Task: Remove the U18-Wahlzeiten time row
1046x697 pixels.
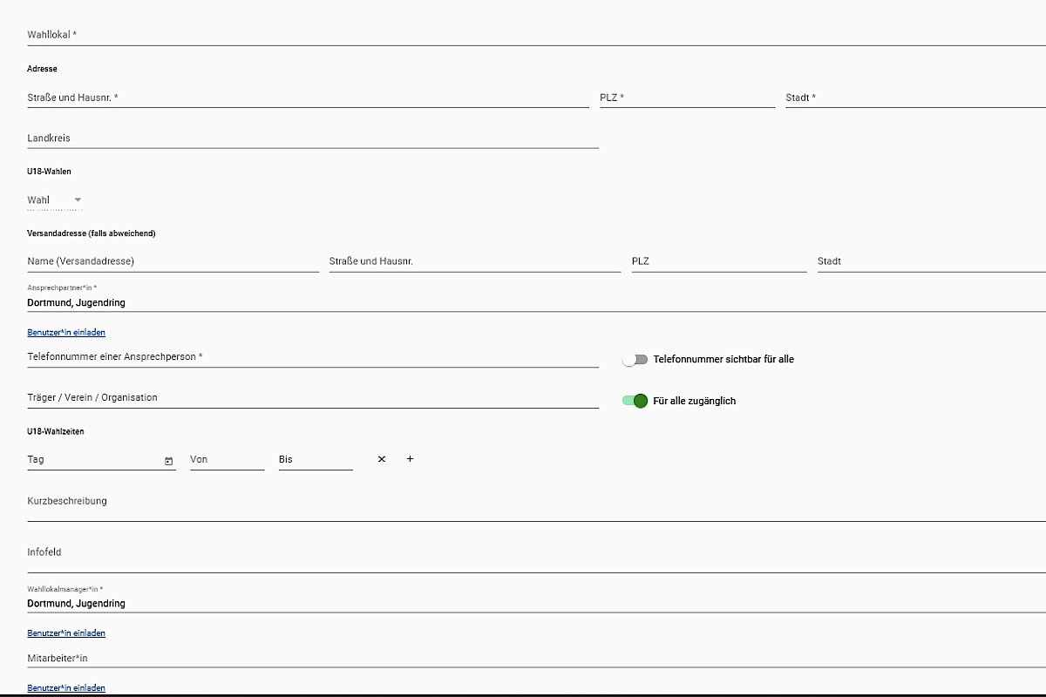Action: coord(381,459)
